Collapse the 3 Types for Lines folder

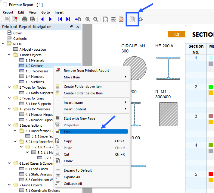[x=9, y=98]
